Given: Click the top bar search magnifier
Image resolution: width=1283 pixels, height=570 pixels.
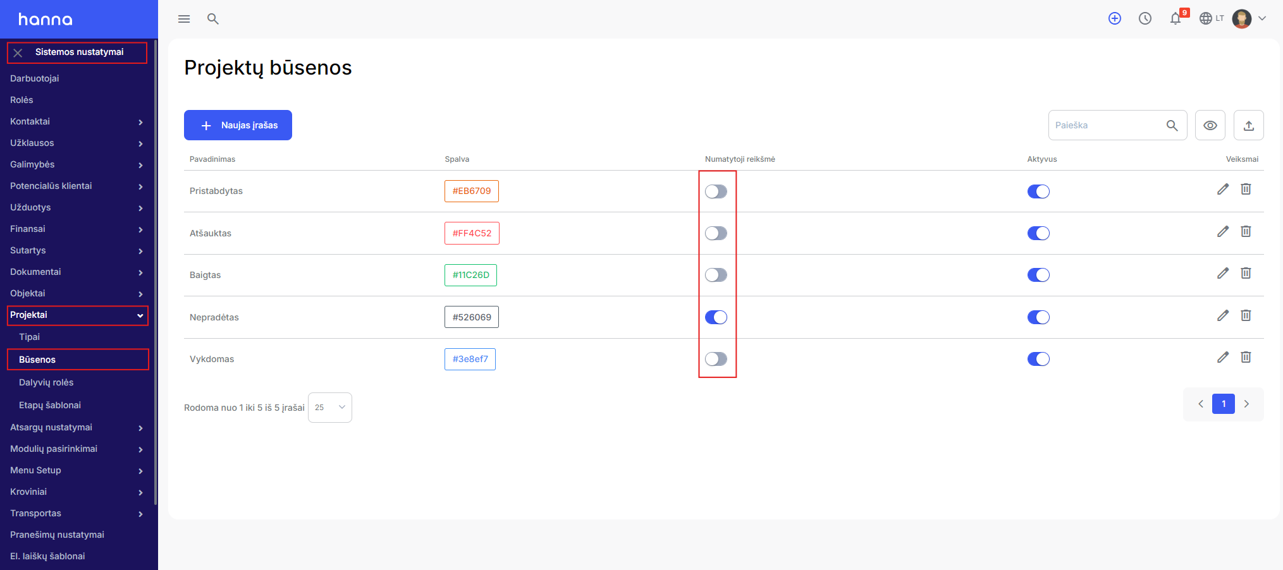Looking at the screenshot, I should coord(213,19).
